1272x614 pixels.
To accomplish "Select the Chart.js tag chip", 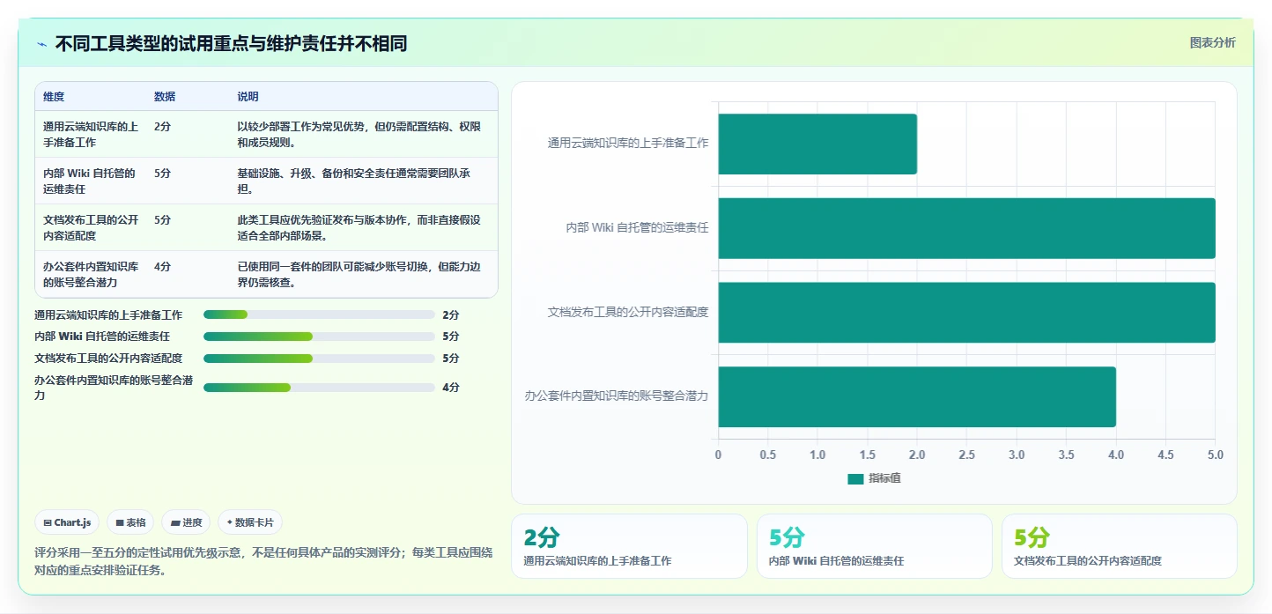I will [68, 522].
